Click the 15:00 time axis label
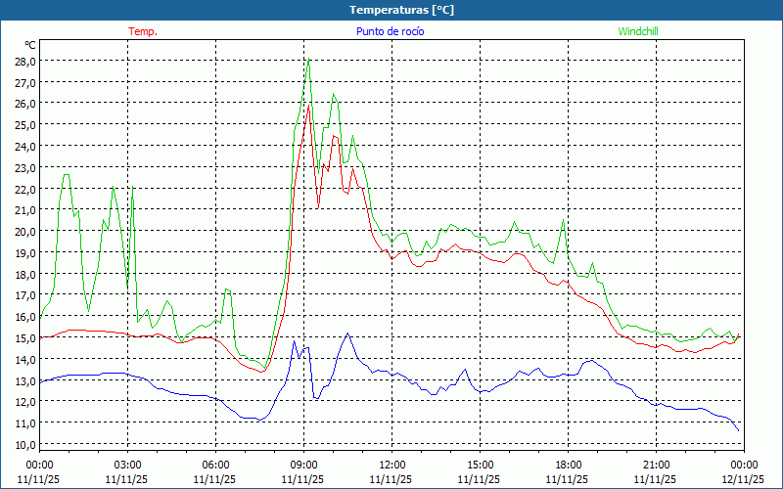This screenshot has height=489, width=783. point(480,465)
